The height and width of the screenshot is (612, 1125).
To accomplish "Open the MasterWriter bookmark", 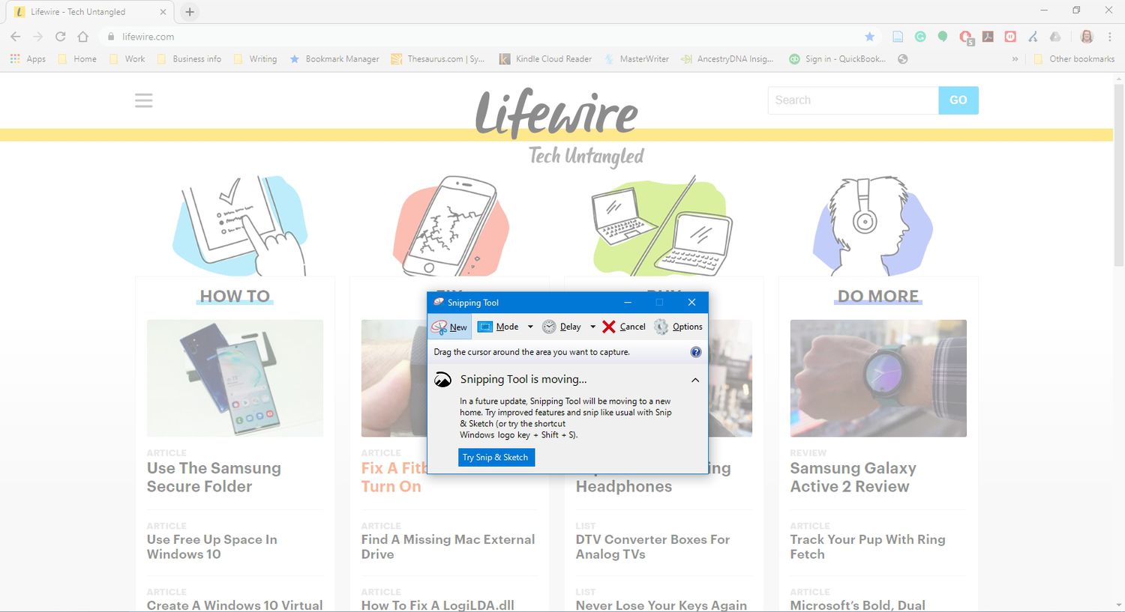I will click(x=637, y=58).
